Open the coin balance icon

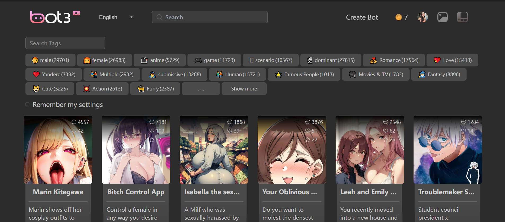tap(398, 17)
